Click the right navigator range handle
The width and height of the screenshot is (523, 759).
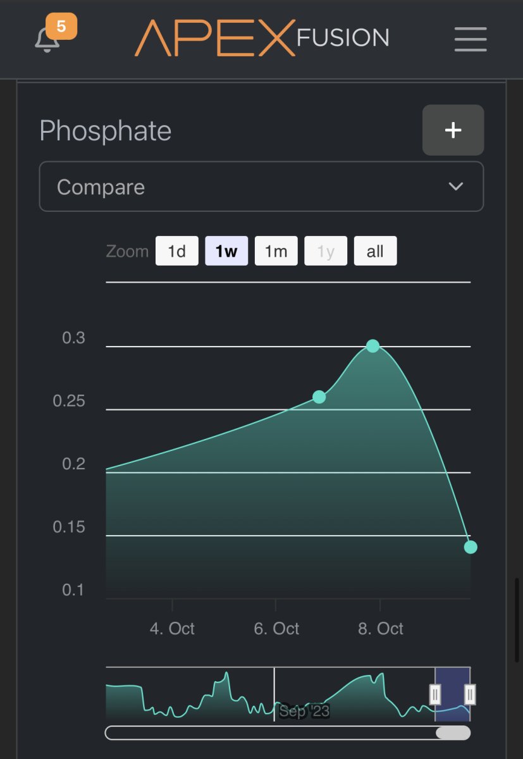(469, 694)
